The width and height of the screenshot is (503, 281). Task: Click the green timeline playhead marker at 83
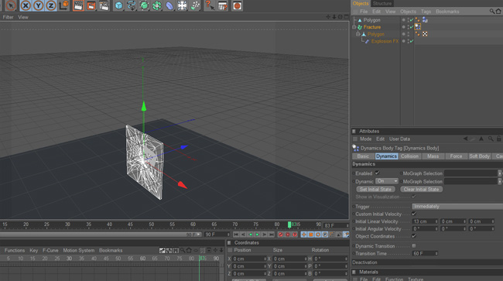coord(289,224)
